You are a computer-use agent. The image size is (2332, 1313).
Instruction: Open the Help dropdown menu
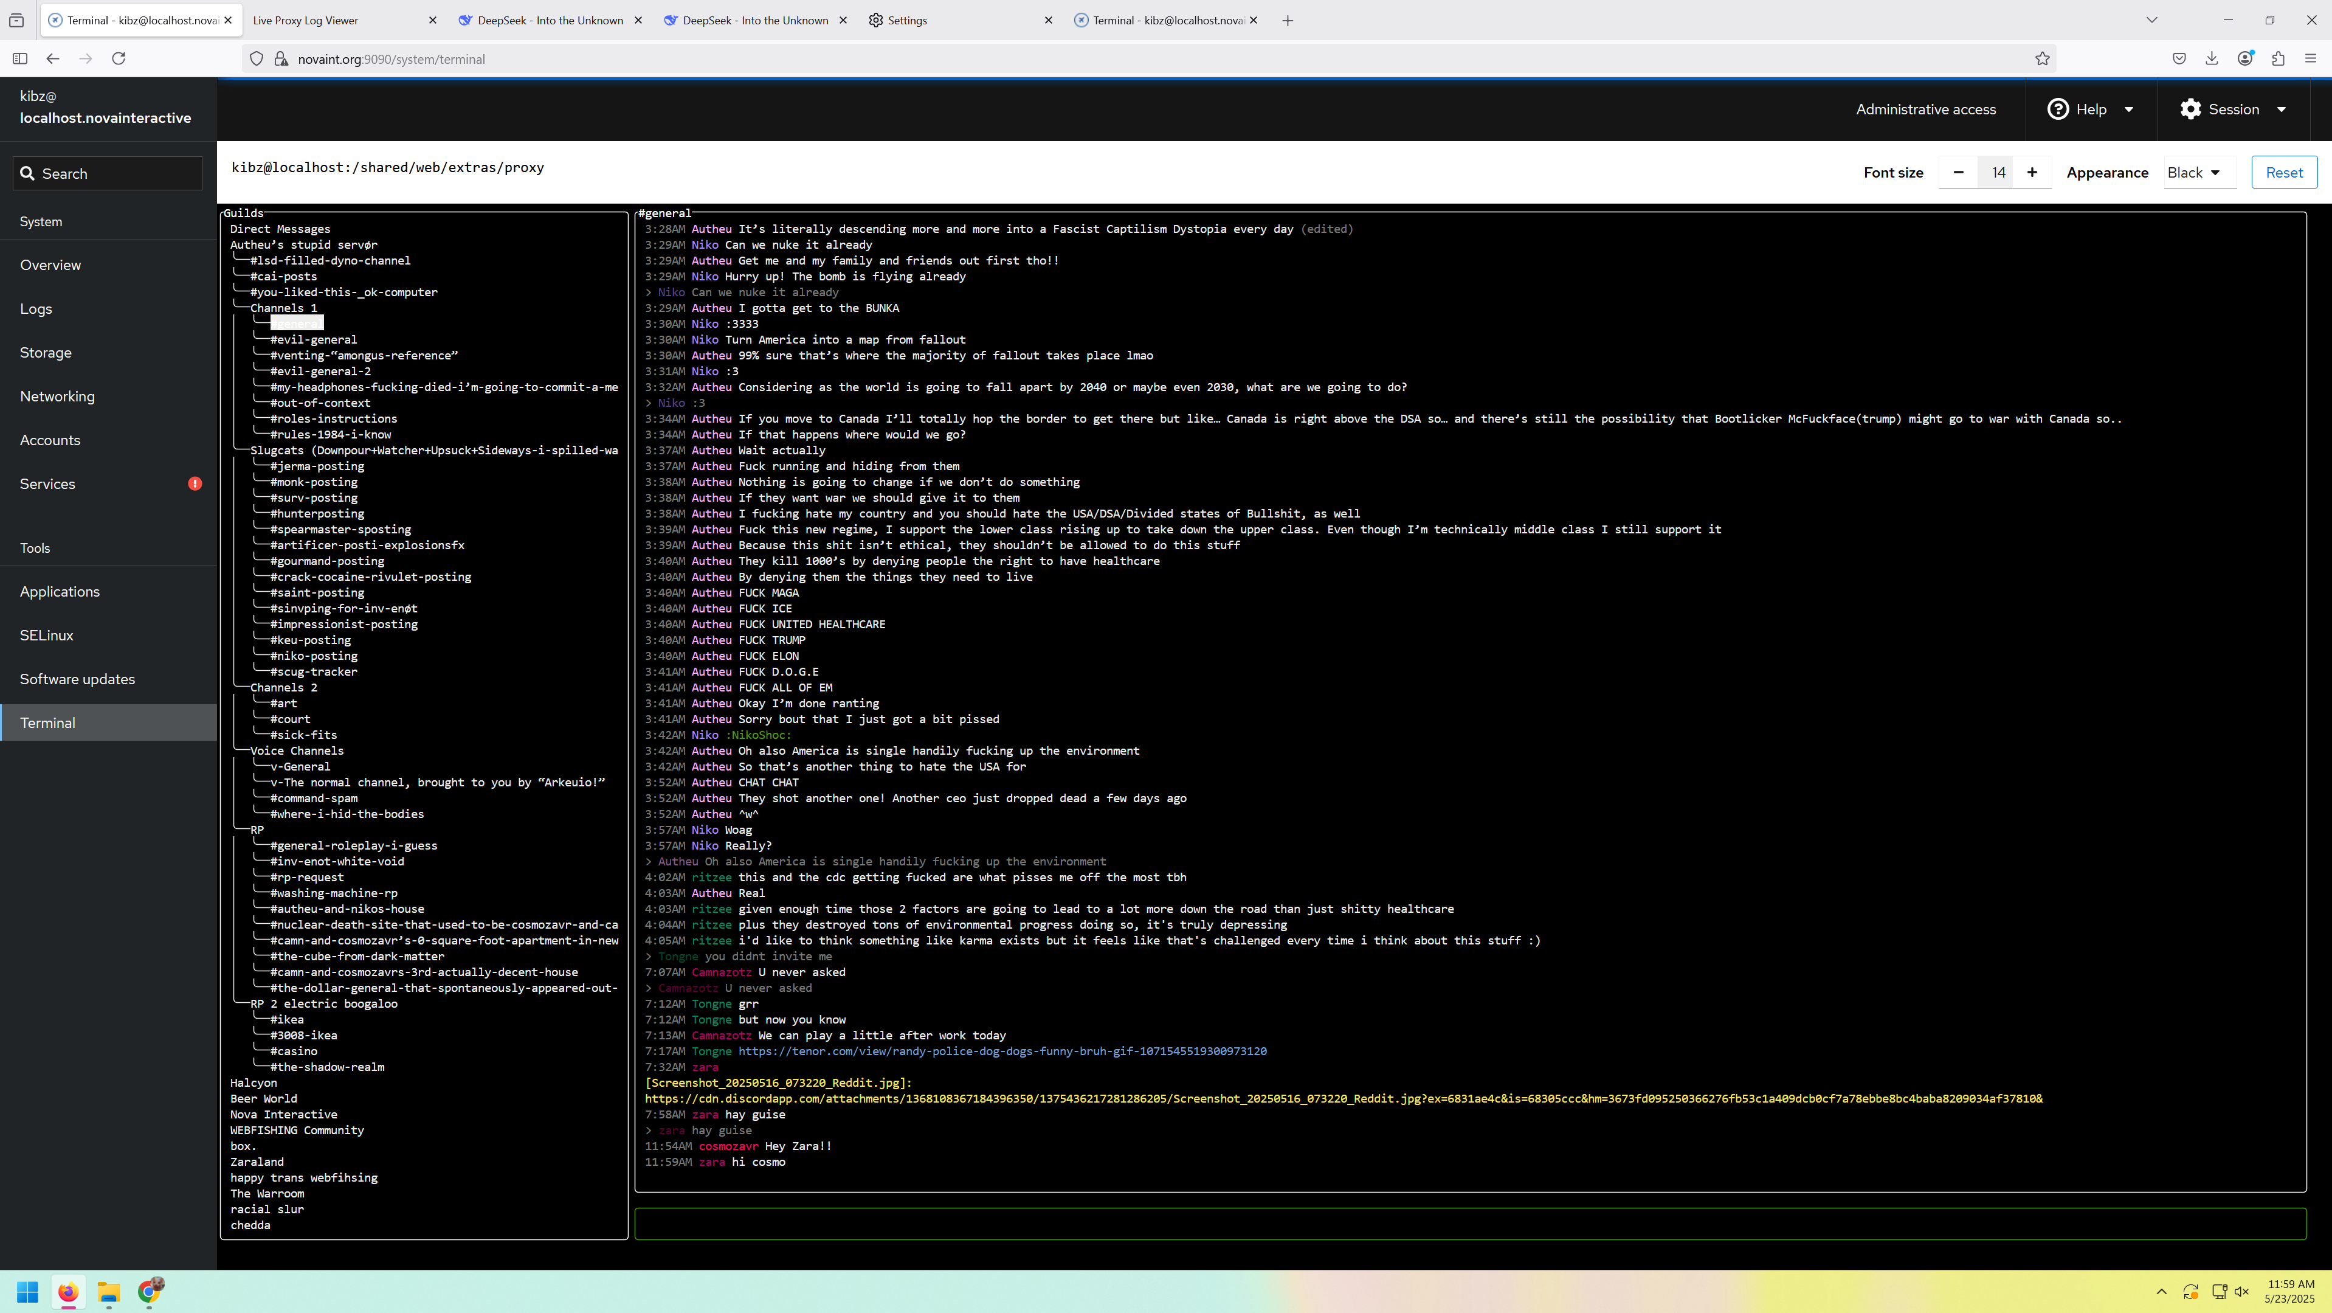pos(2091,109)
